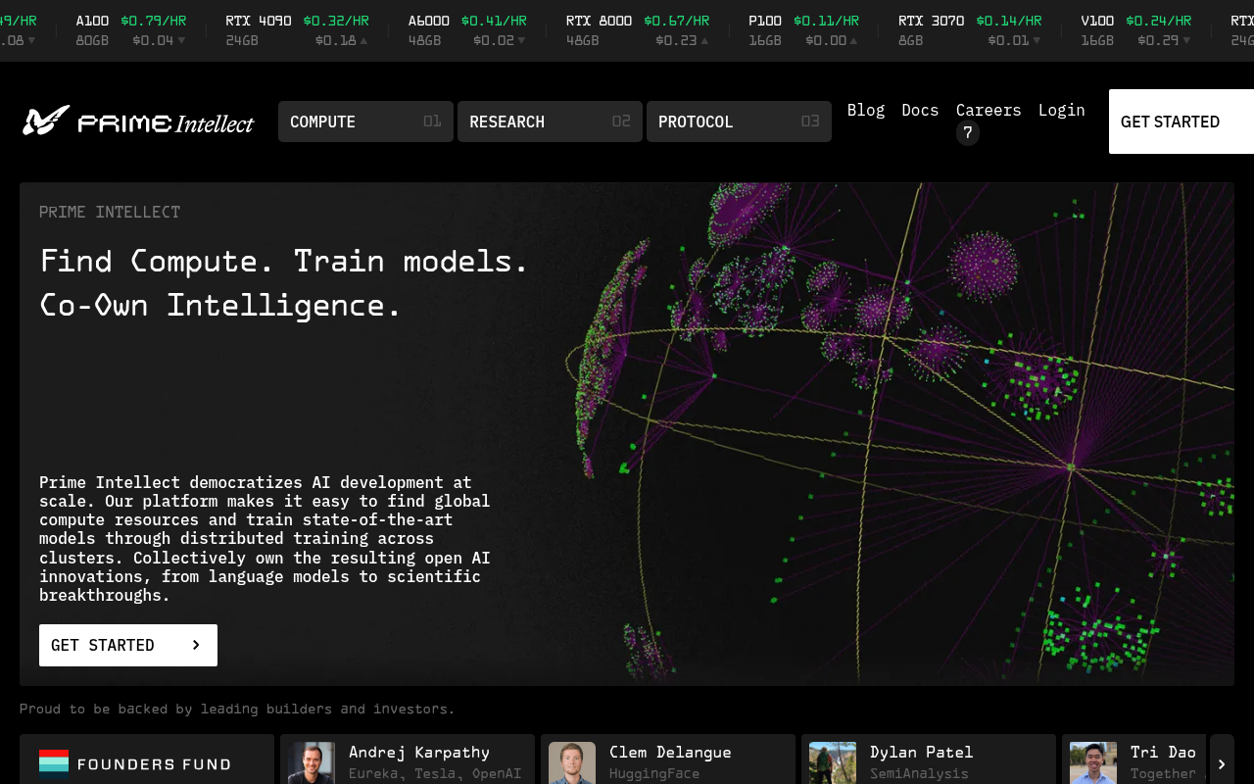
Task: Click the Login link
Action: tap(1062, 110)
